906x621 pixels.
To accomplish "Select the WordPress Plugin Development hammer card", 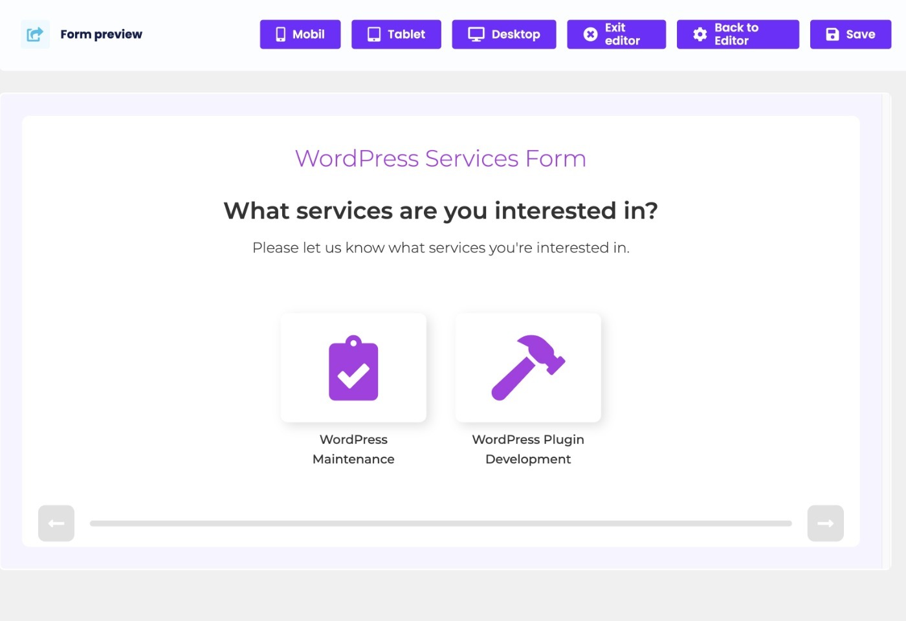I will pyautogui.click(x=528, y=367).
